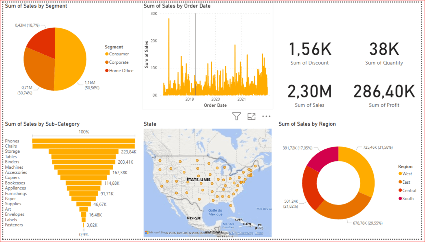Click the Accessories bar in the funnel chart
The width and height of the screenshot is (425, 242).
83,172
